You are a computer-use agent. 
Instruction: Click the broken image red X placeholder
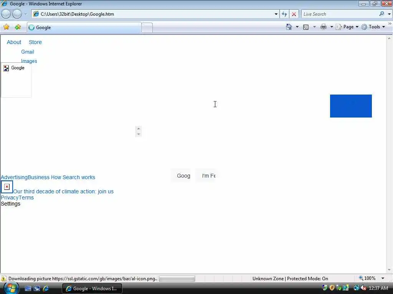(7, 187)
